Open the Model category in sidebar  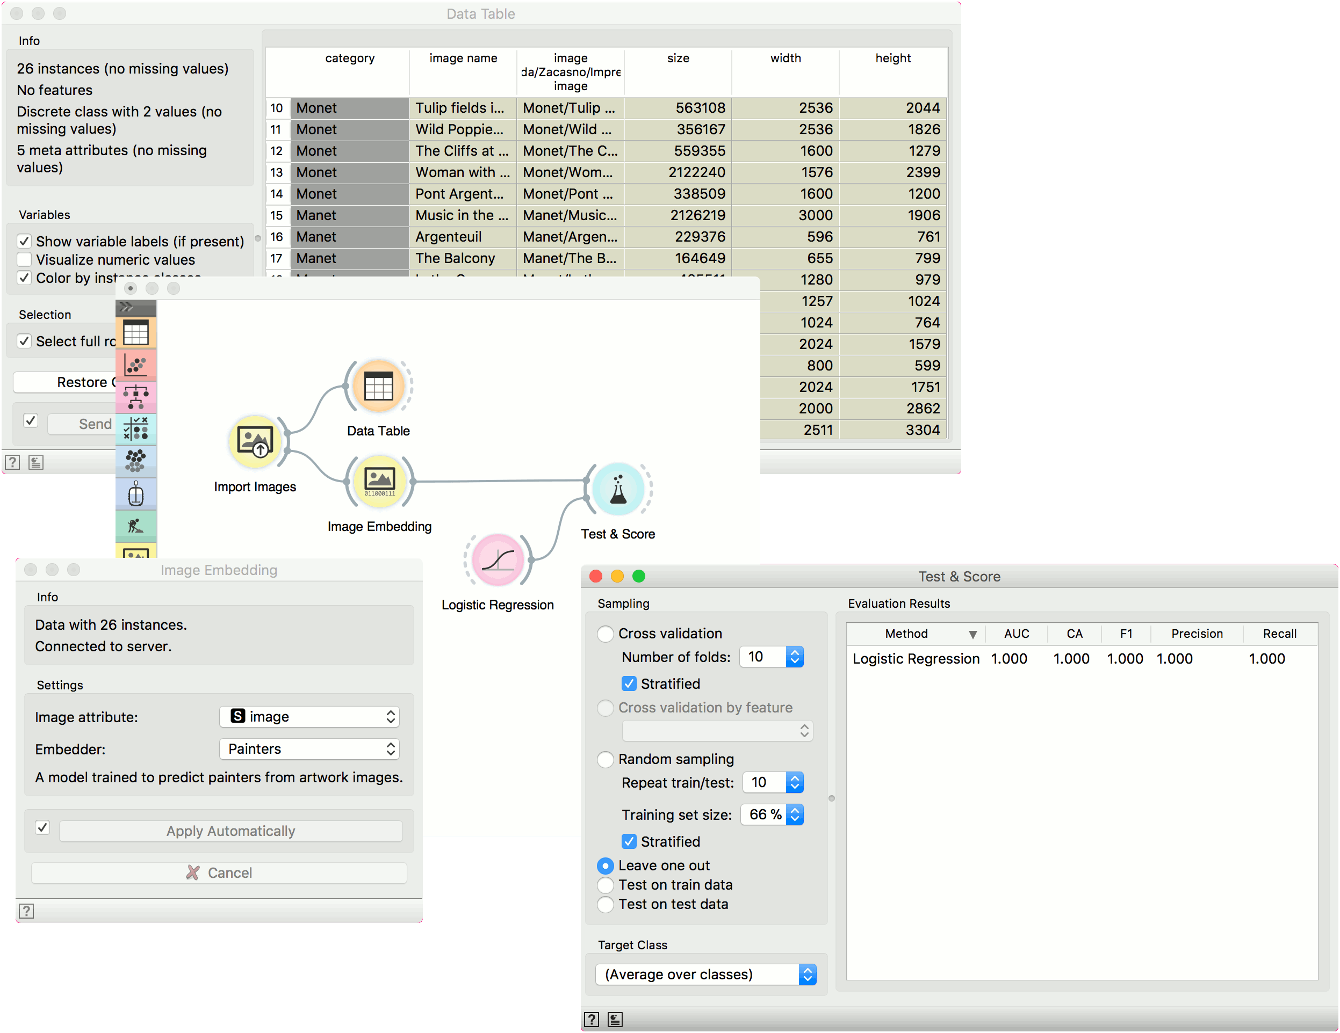click(x=135, y=397)
